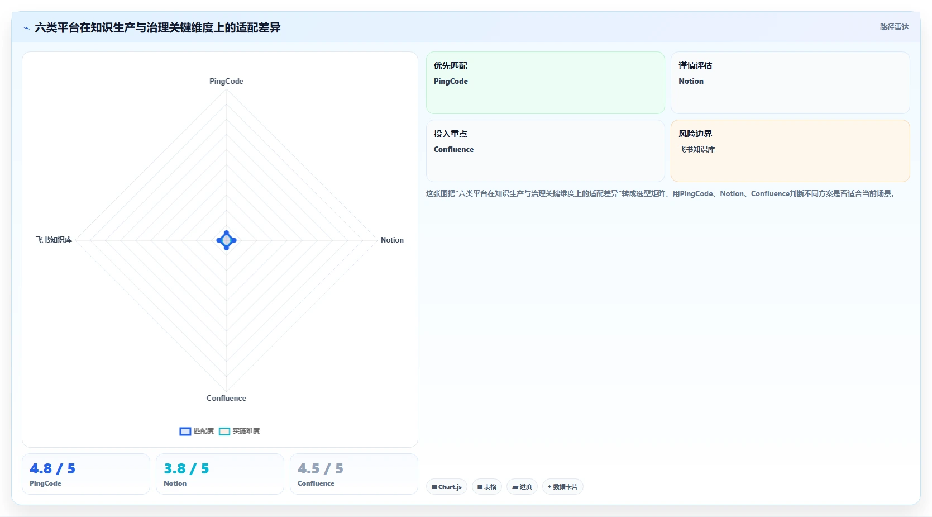The height and width of the screenshot is (517, 932).
Task: Click the Confluence axis label on the radar chart
Action: point(226,398)
